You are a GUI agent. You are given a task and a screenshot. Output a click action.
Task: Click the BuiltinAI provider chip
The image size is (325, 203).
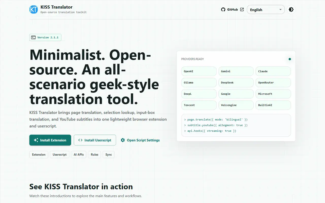coord(273,105)
